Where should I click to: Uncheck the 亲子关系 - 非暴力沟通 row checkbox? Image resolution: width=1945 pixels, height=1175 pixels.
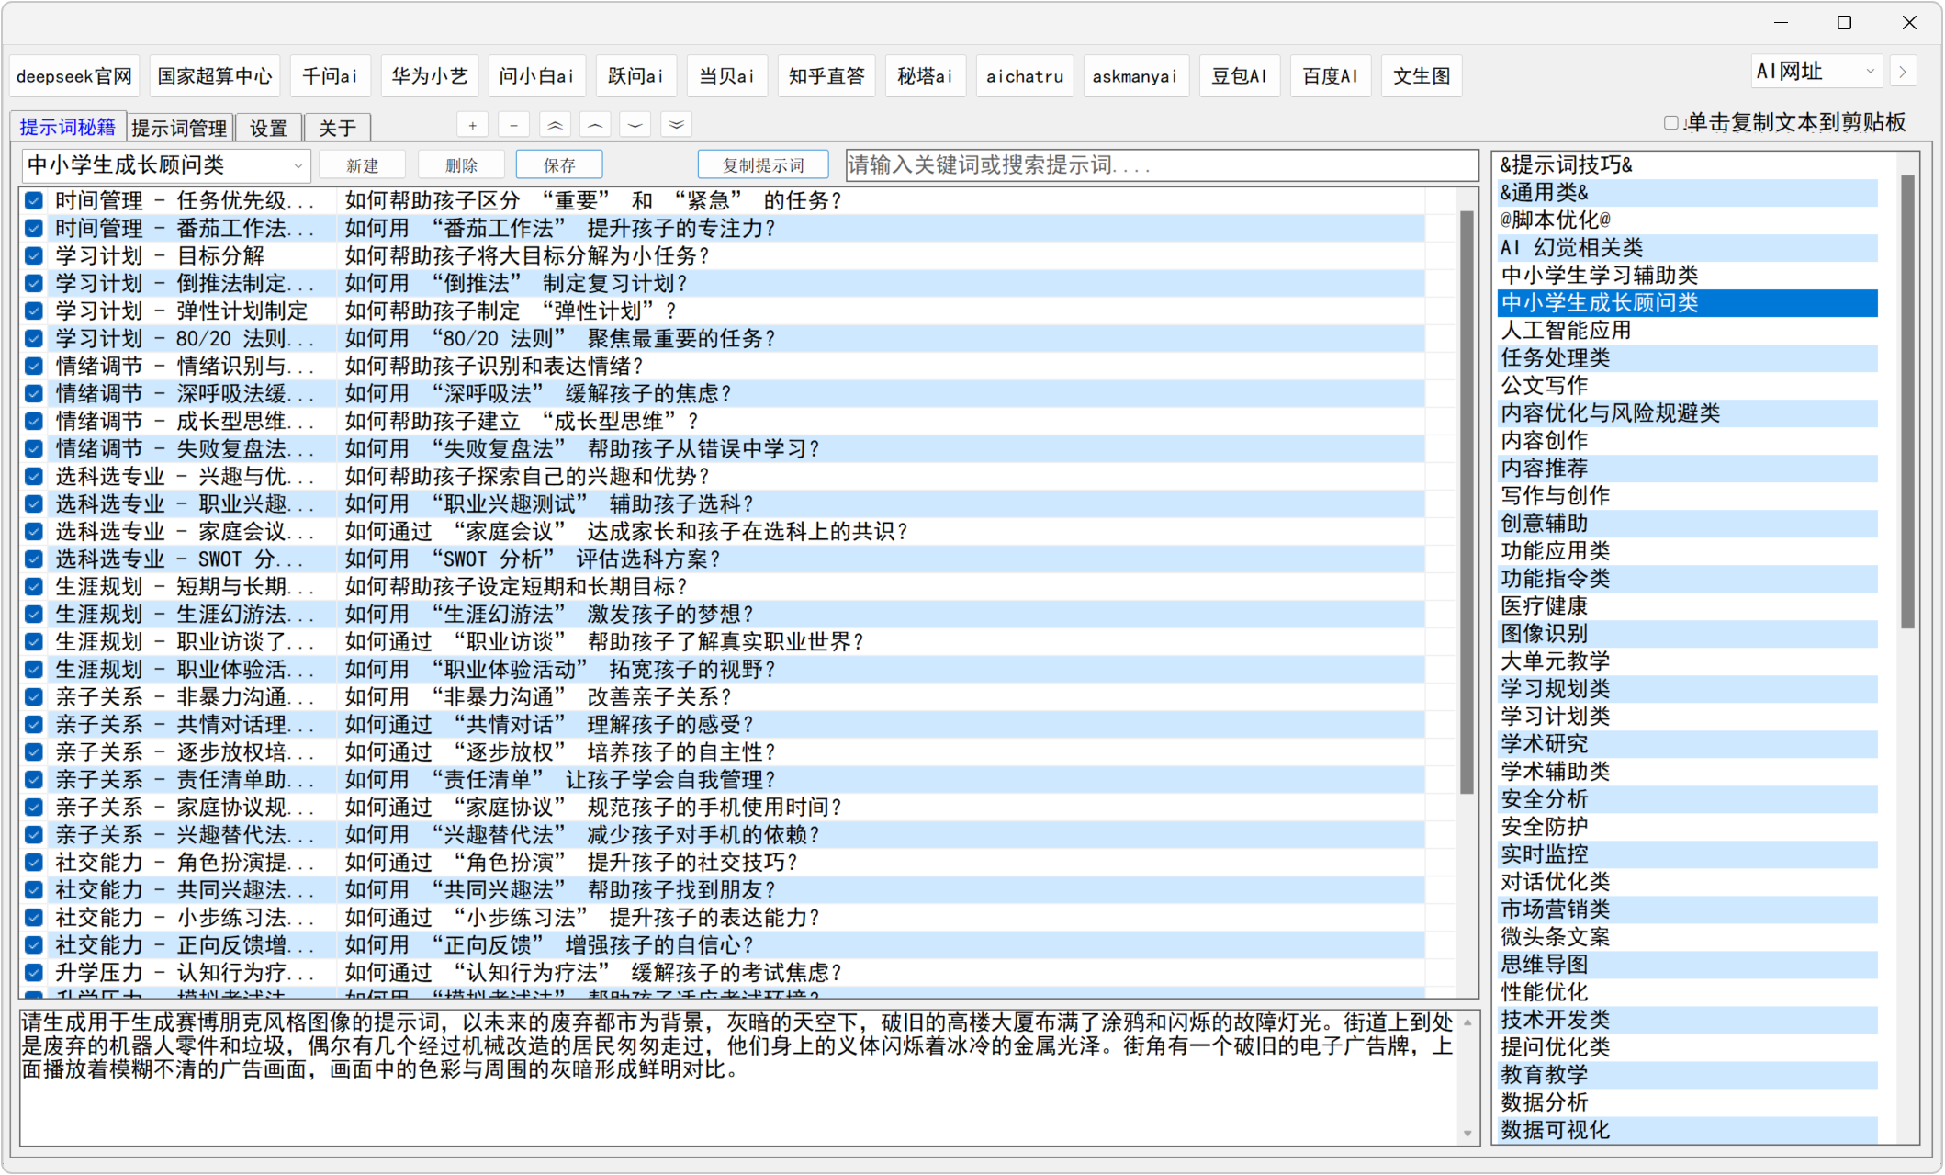pyautogui.click(x=34, y=697)
